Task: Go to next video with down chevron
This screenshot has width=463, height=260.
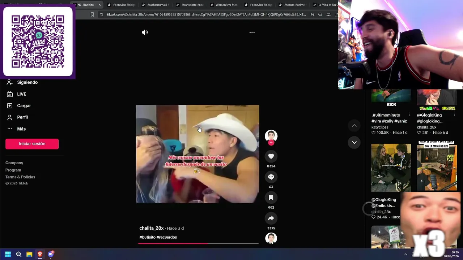Action: click(x=354, y=142)
